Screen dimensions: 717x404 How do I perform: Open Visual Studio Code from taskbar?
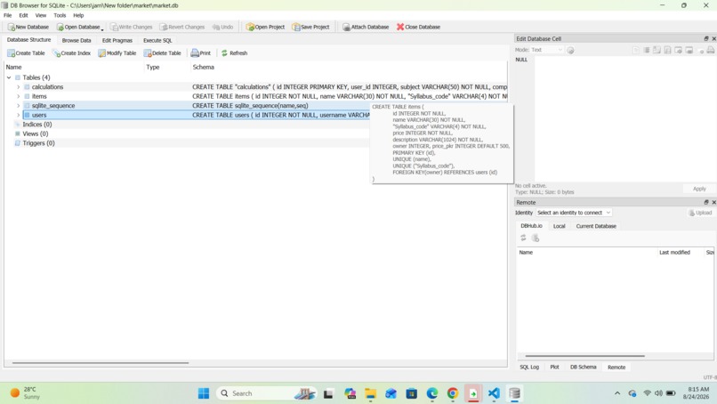tap(494, 393)
